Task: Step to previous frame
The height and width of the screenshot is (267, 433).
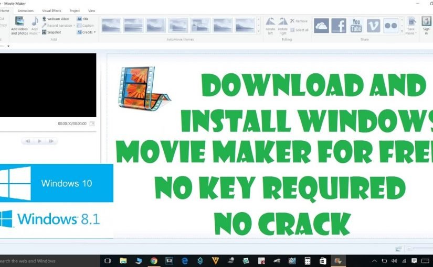Action: click(x=28, y=141)
